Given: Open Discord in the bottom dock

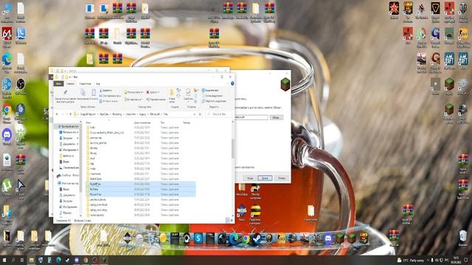Looking at the screenshot, I should tap(328, 239).
